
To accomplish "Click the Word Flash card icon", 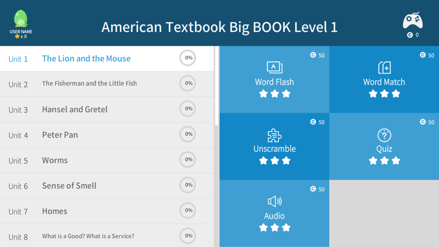I will coord(274,68).
